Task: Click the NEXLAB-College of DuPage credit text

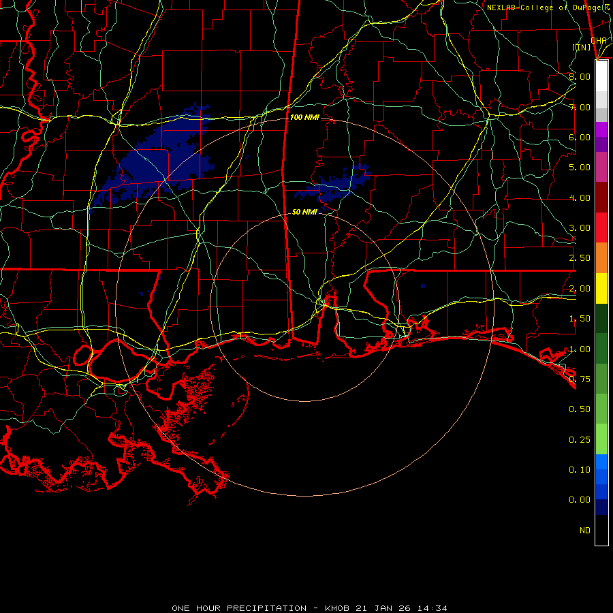Action: point(547,7)
